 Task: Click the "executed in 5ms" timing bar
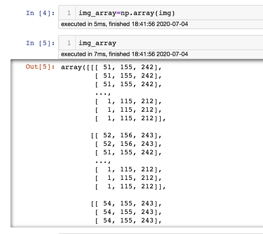[124, 24]
